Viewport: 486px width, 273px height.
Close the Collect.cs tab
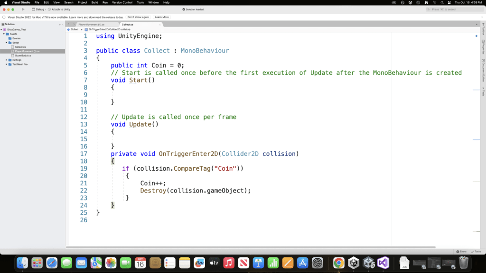pyautogui.click(x=160, y=24)
